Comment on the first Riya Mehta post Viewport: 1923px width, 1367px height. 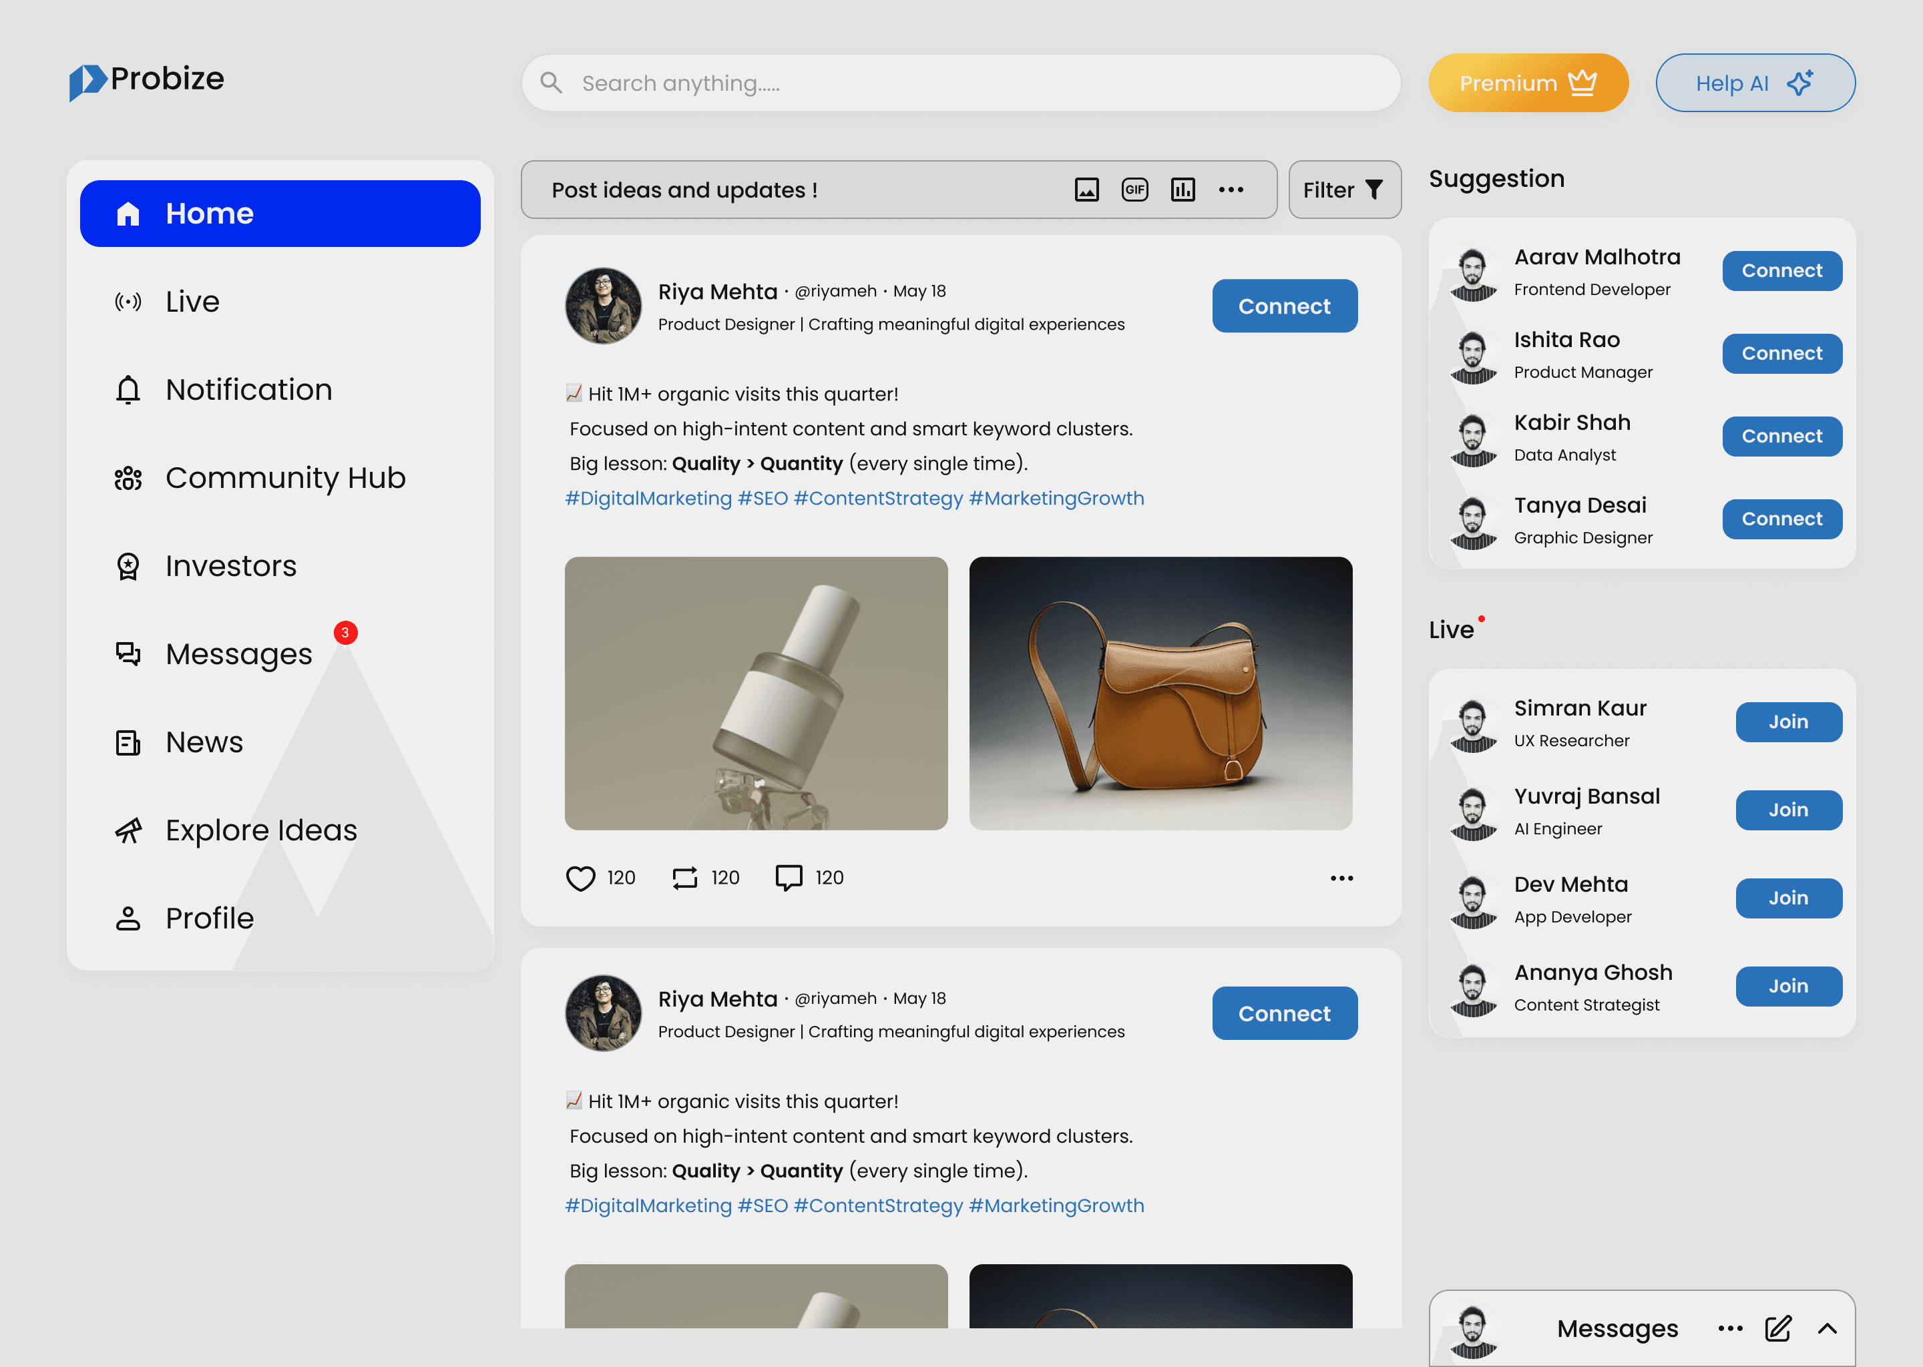point(789,878)
